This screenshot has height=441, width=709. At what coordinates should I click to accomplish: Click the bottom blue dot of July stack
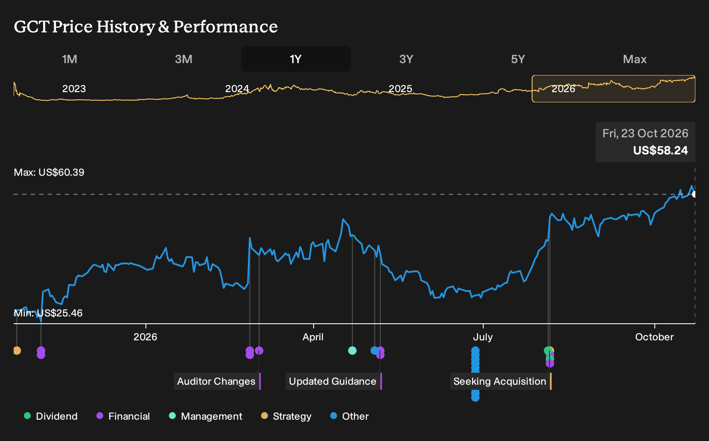click(475, 397)
